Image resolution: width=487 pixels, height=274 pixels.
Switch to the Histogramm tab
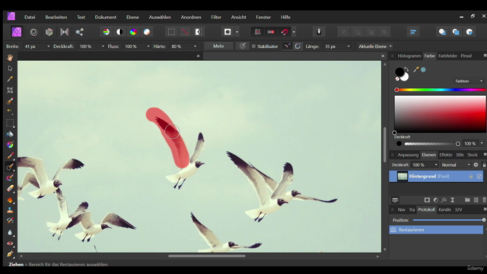click(x=409, y=56)
